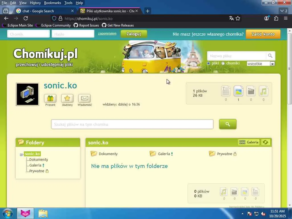Open Eclipse Main Site bookmark
The width and height of the screenshot is (292, 219).
tap(17, 25)
